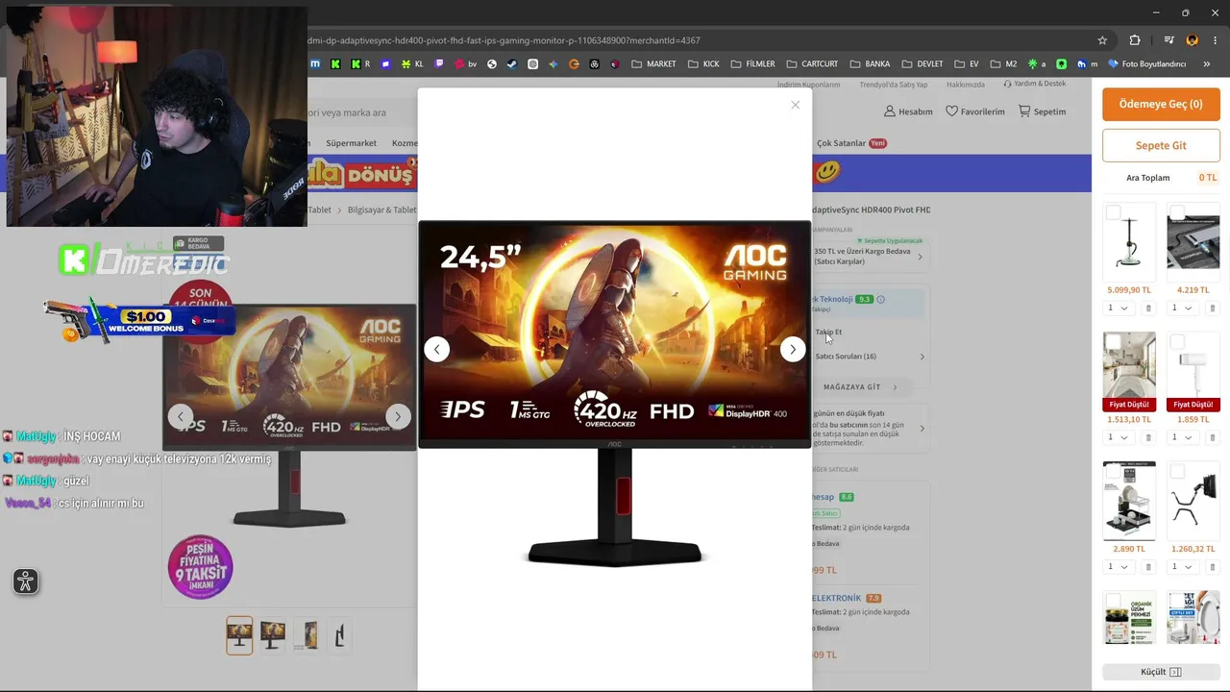Collapse the cart panel with Küçült

(x=1161, y=672)
